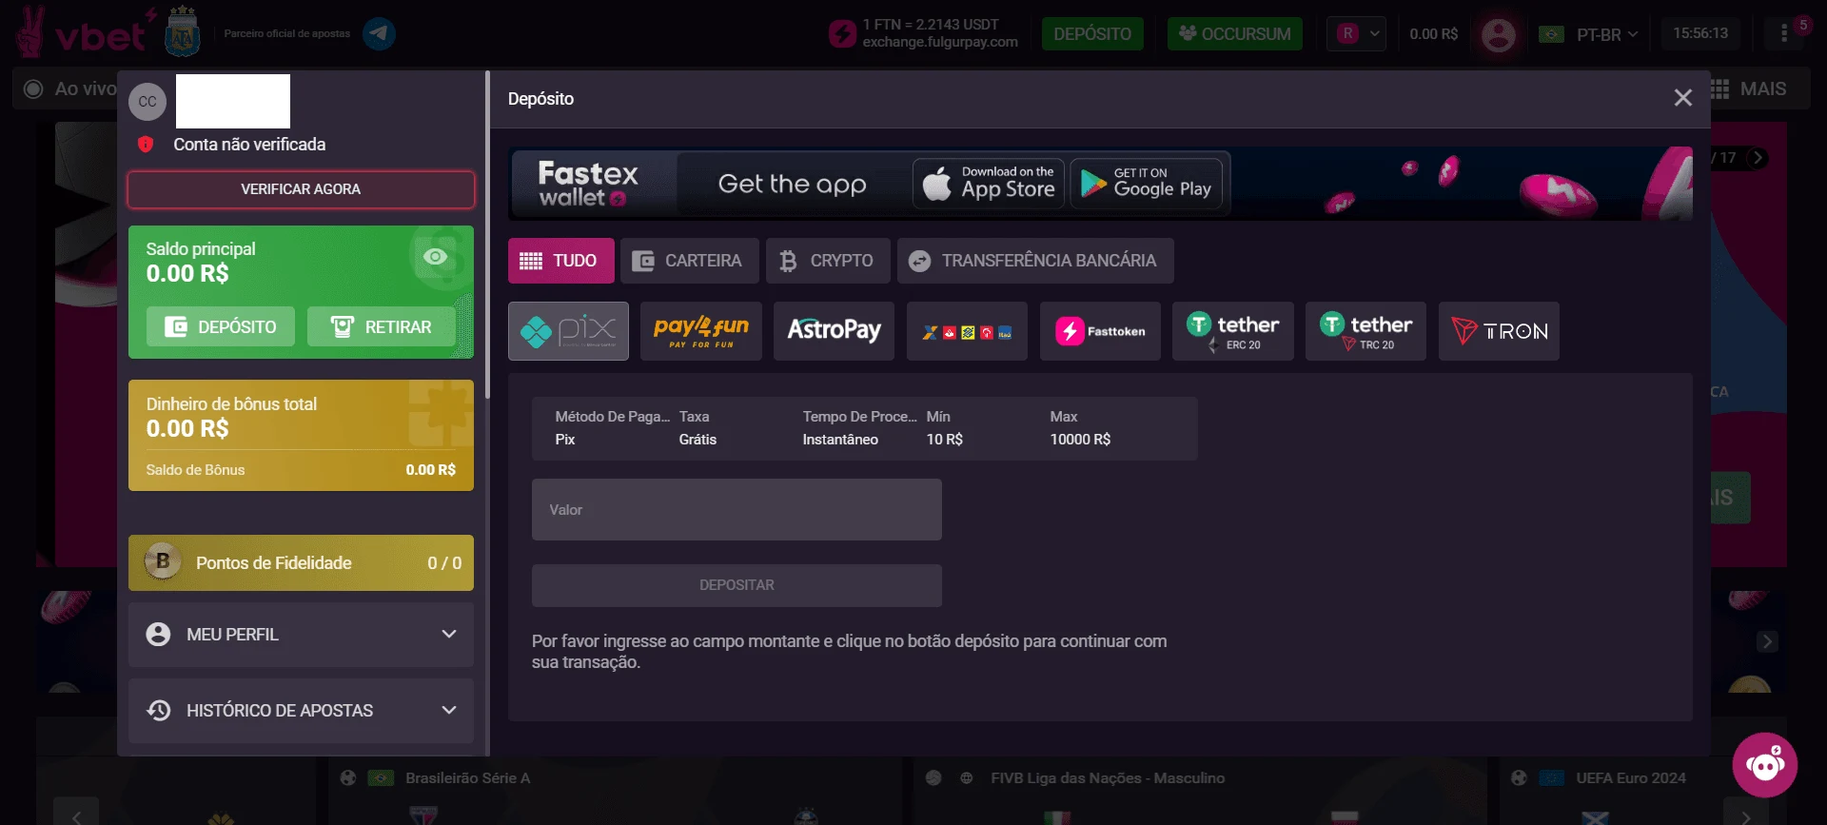Open the Telegram icon link
The width and height of the screenshot is (1827, 825).
(379, 33)
